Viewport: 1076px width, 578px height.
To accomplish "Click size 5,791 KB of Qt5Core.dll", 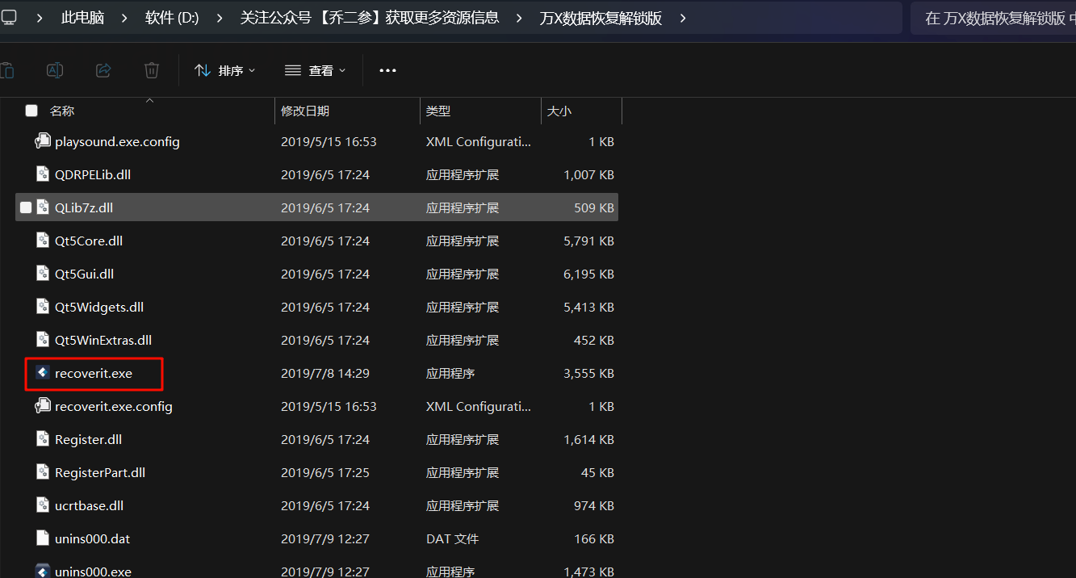I will (x=589, y=241).
